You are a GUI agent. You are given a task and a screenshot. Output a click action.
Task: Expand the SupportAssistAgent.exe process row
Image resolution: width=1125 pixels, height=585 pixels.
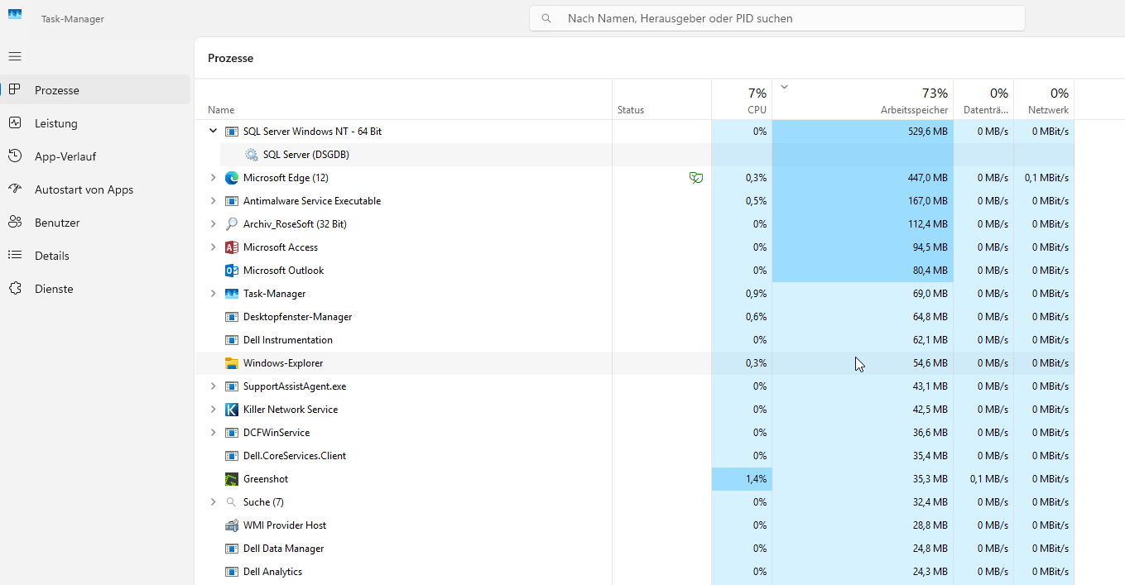tap(213, 386)
